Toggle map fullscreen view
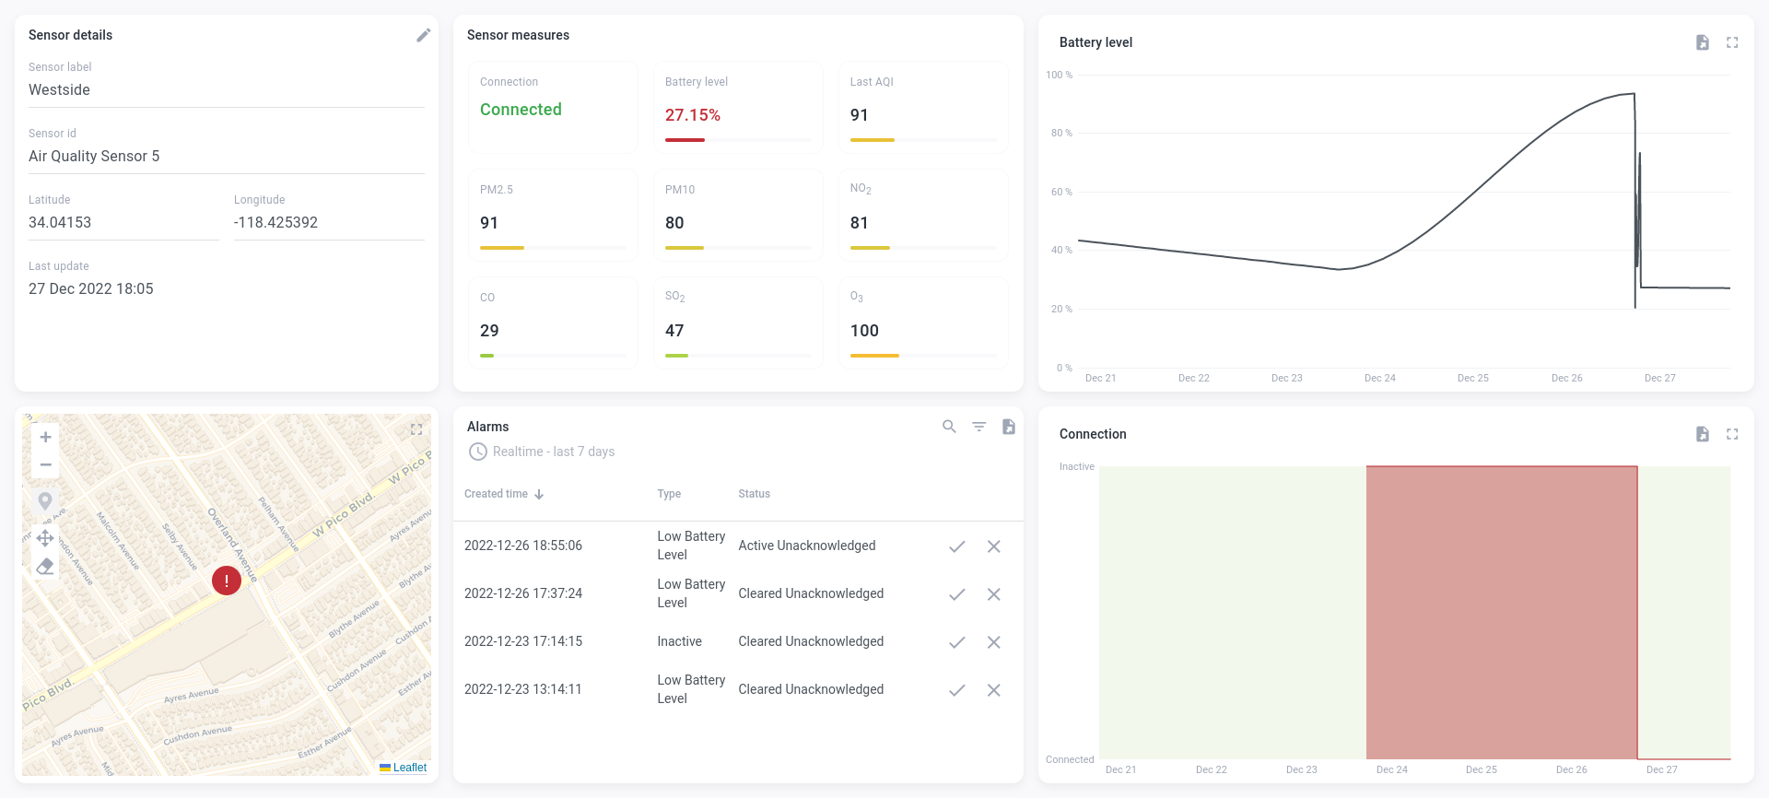 point(416,429)
